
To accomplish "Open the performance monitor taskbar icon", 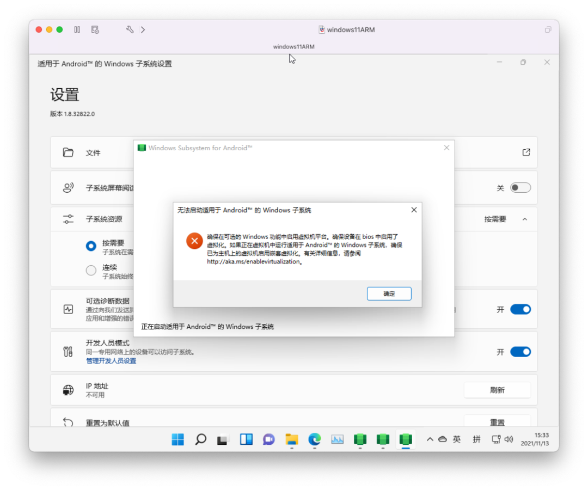I will point(337,439).
